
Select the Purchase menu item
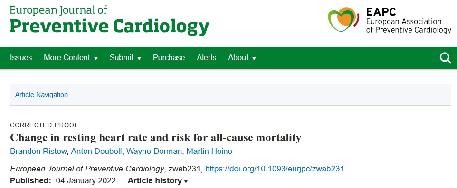[169, 57]
